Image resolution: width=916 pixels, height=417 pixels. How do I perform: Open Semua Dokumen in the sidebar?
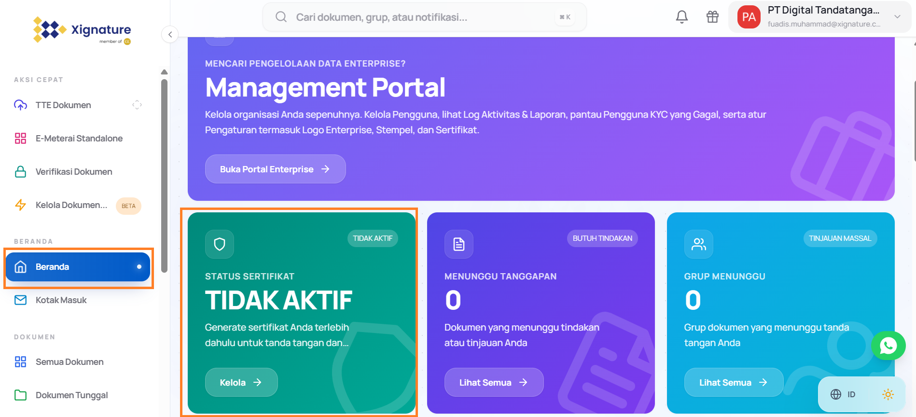pyautogui.click(x=78, y=362)
